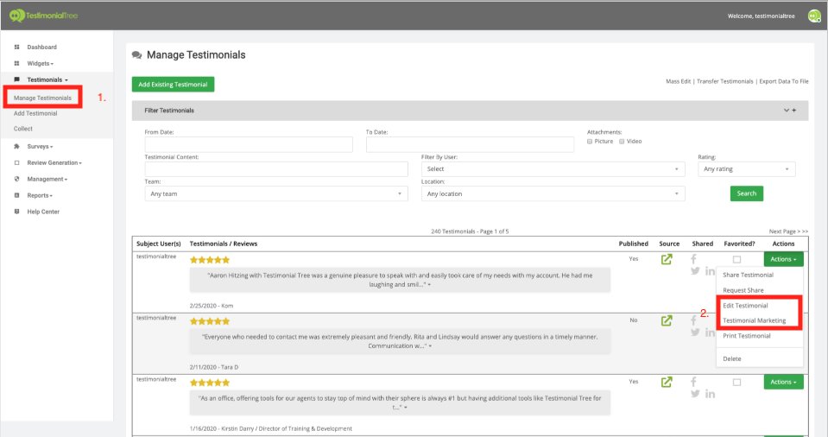Image resolution: width=828 pixels, height=437 pixels.
Task: Click the Review Generation sidebar icon
Action: coord(16,162)
